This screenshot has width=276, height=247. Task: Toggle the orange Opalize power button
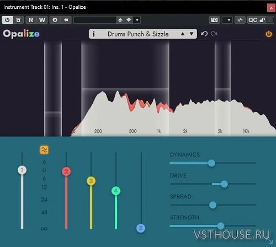tap(269, 34)
